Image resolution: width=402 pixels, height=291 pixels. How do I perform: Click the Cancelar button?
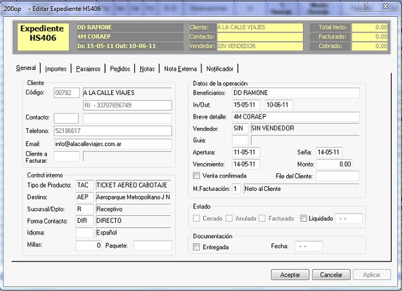pyautogui.click(x=331, y=274)
